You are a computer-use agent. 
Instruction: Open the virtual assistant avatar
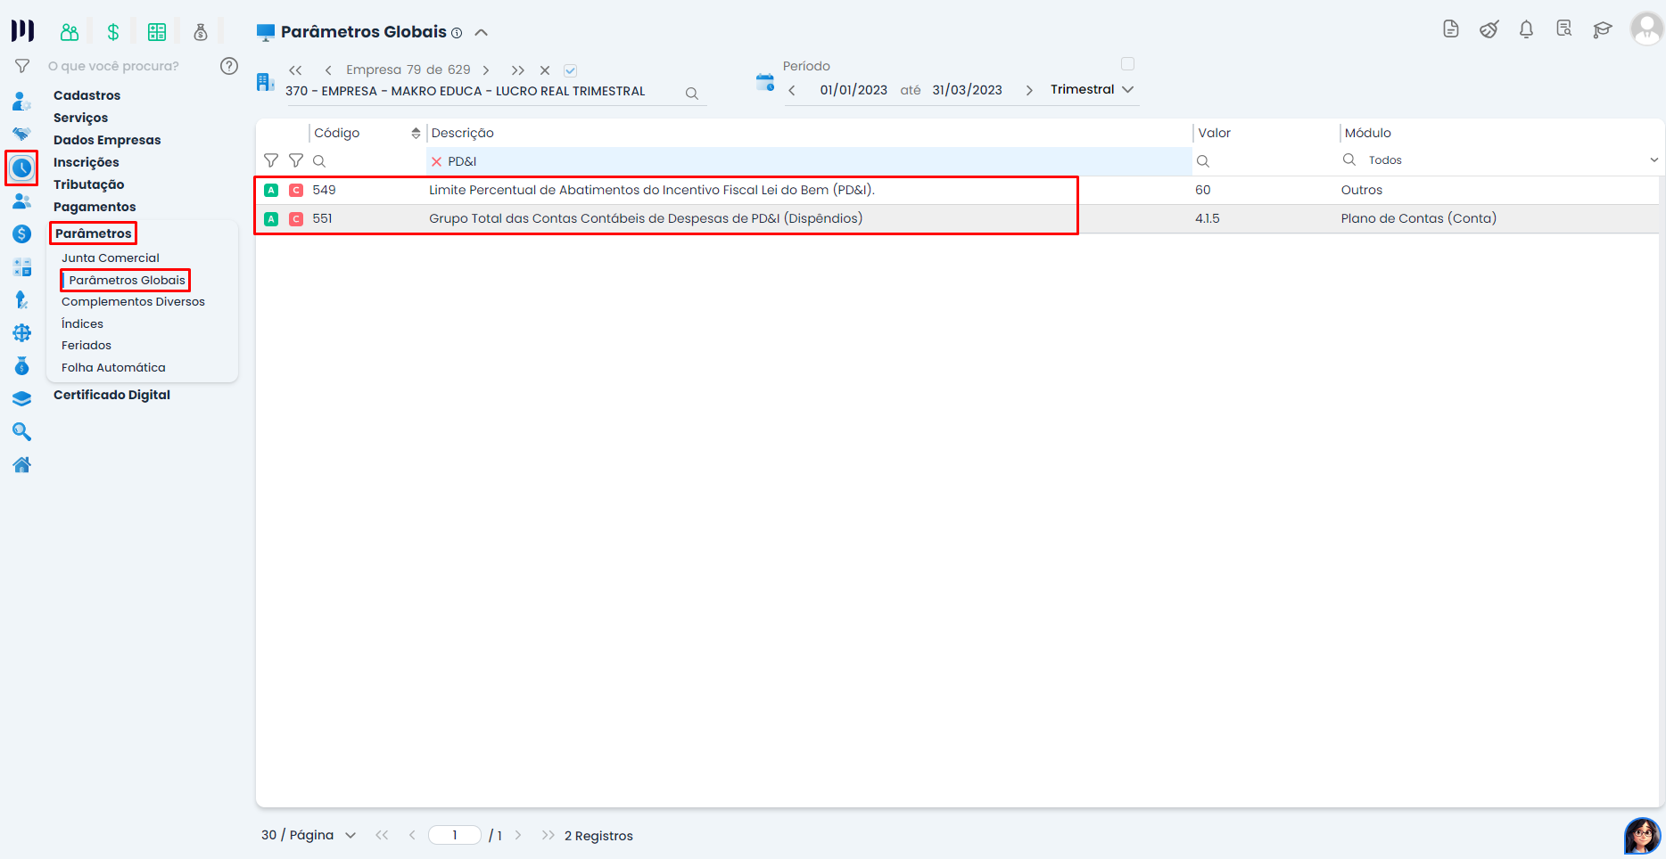(1642, 836)
